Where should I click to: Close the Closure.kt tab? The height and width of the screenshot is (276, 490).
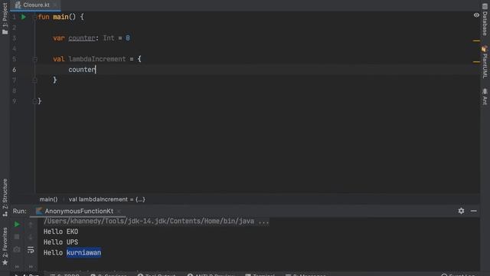tap(55, 5)
